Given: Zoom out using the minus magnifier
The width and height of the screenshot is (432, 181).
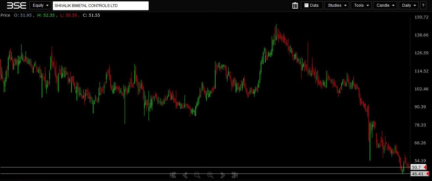Looking at the screenshot, I should [197, 175].
